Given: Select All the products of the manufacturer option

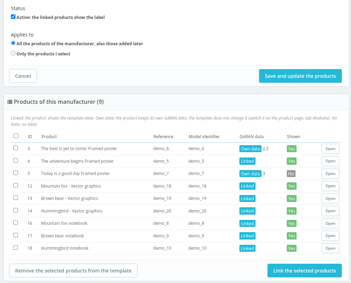Looking at the screenshot, I should (13, 43).
